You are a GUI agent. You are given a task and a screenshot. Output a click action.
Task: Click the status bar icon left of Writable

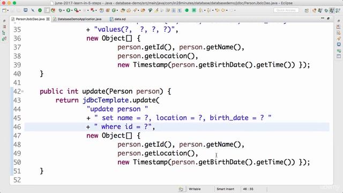click(x=181, y=189)
